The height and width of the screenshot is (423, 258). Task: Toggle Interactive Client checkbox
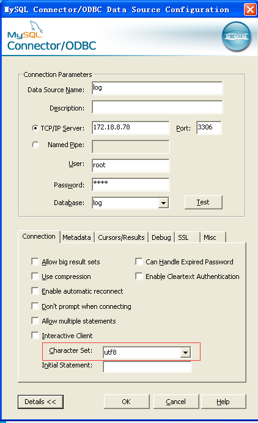tap(35, 335)
